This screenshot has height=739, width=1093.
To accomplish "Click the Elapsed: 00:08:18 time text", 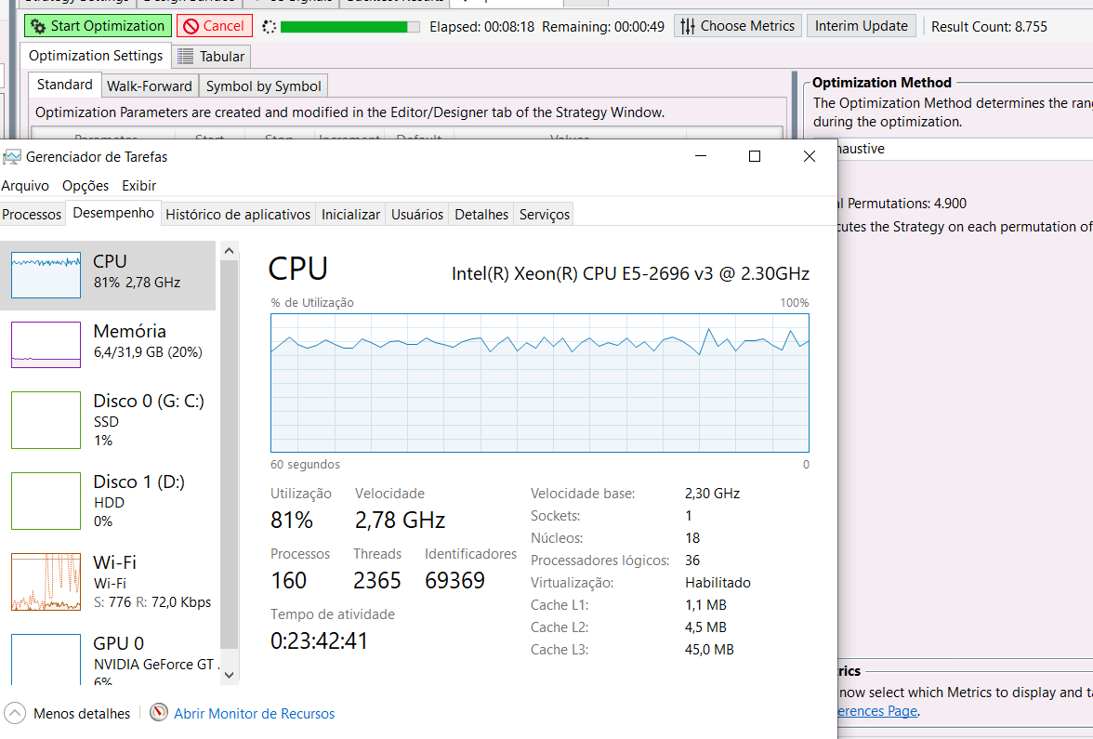I will pos(481,26).
